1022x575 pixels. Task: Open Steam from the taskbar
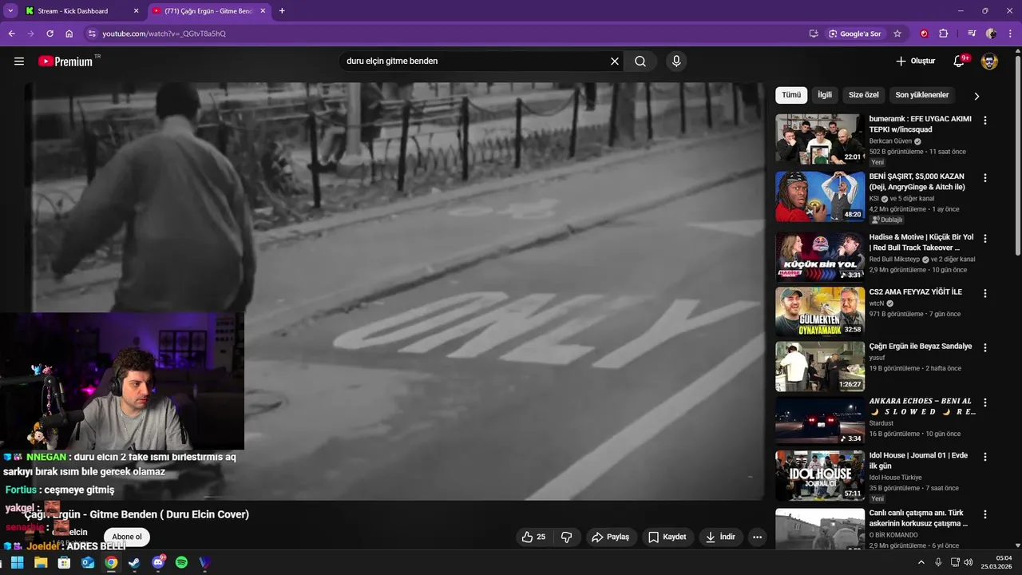tap(134, 562)
